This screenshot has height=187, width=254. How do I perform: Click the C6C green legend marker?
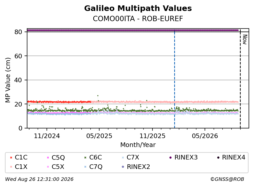tap(85, 157)
